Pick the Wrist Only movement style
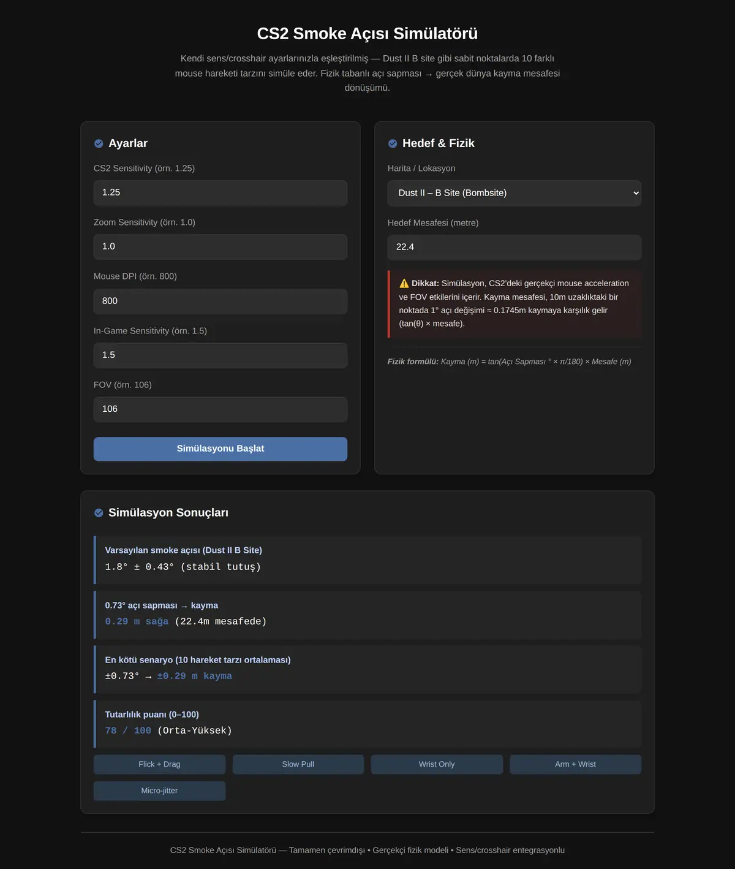This screenshot has height=869, width=735. (x=437, y=764)
